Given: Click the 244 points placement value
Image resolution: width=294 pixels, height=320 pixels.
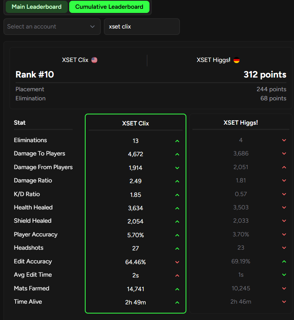Looking at the screenshot, I should [x=271, y=89].
